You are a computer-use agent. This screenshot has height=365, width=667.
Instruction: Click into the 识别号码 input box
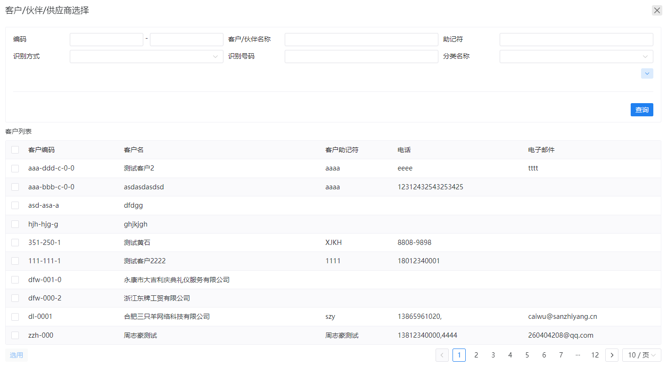point(361,57)
